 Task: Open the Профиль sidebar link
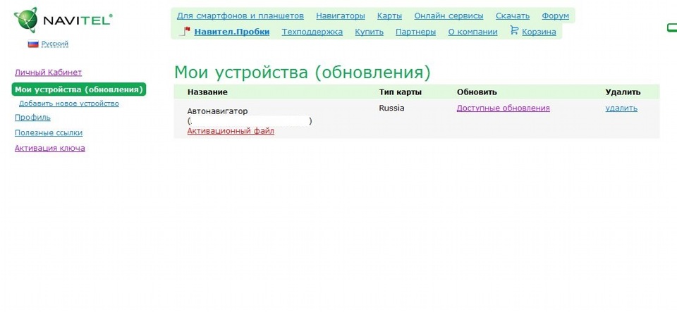(x=33, y=117)
